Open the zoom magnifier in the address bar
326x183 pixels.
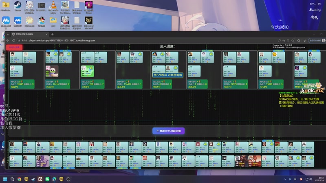[288, 40]
